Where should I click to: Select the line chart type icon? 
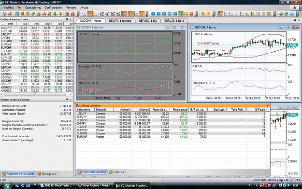[95, 14]
